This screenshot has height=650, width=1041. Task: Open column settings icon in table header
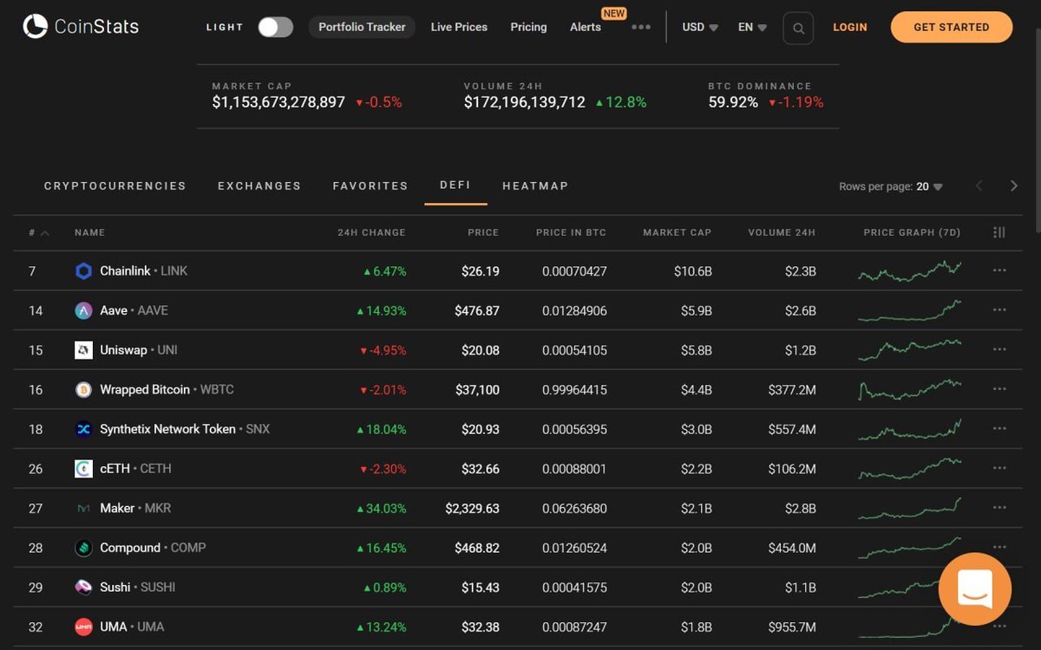(998, 232)
